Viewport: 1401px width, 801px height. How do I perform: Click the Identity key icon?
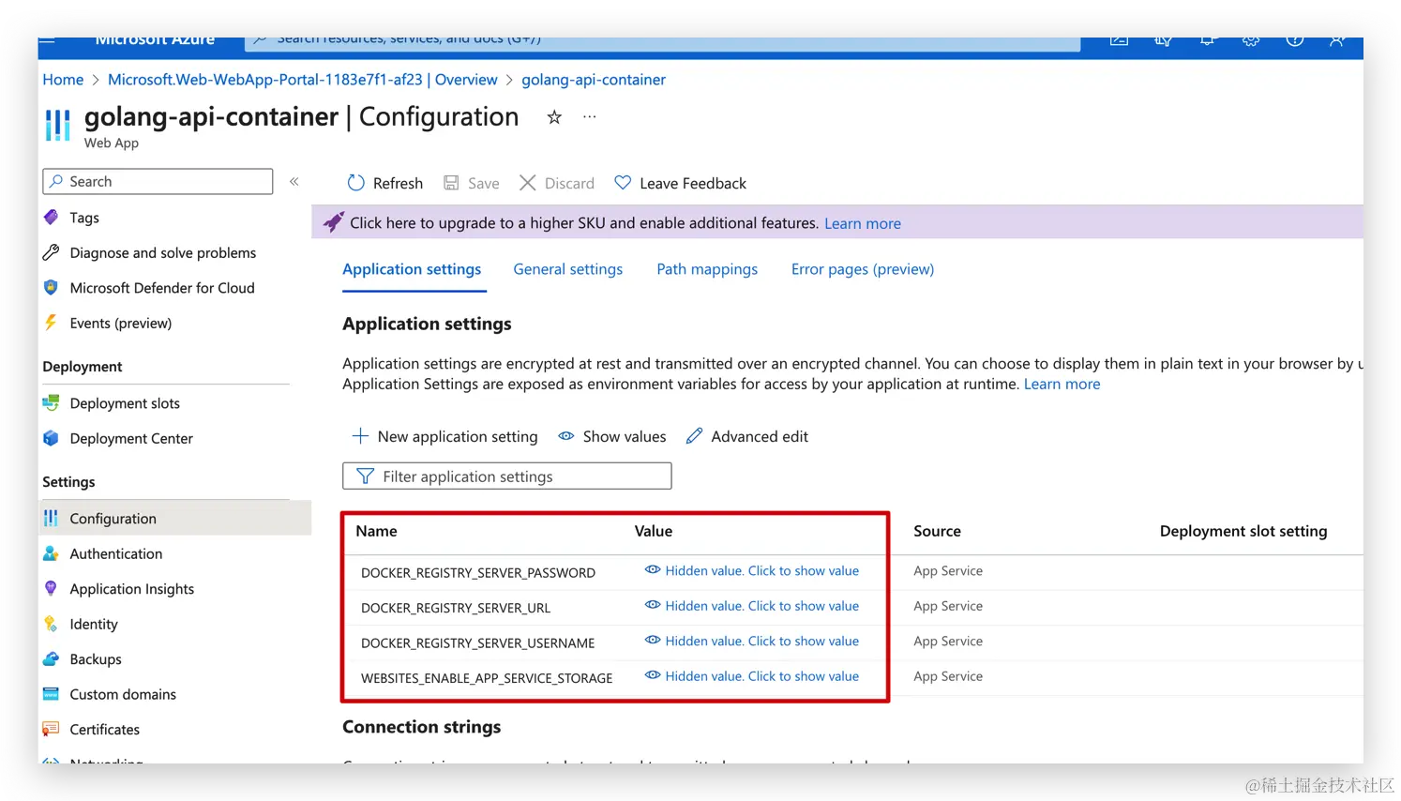[51, 624]
